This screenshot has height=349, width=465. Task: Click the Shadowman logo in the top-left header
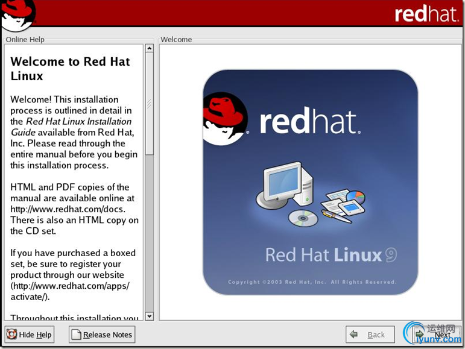(x=18, y=15)
